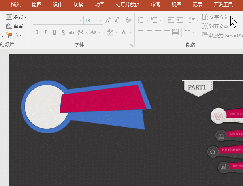Center align text
This screenshot has height=186, width=243.
pos(149,32)
